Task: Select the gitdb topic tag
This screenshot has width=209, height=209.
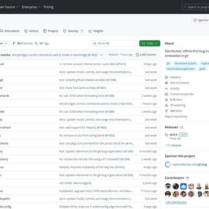Action: (202, 69)
